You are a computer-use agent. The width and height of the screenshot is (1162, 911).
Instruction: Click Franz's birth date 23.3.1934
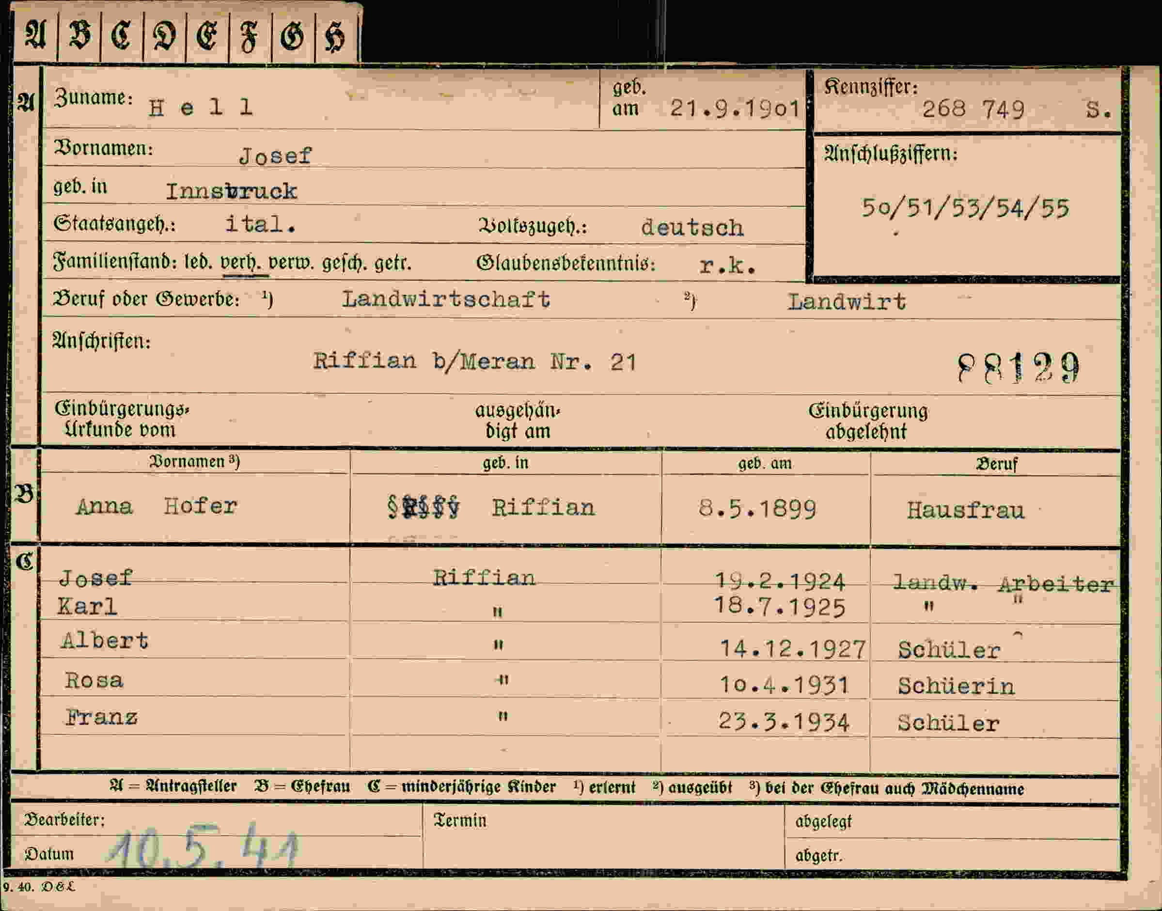pos(784,722)
